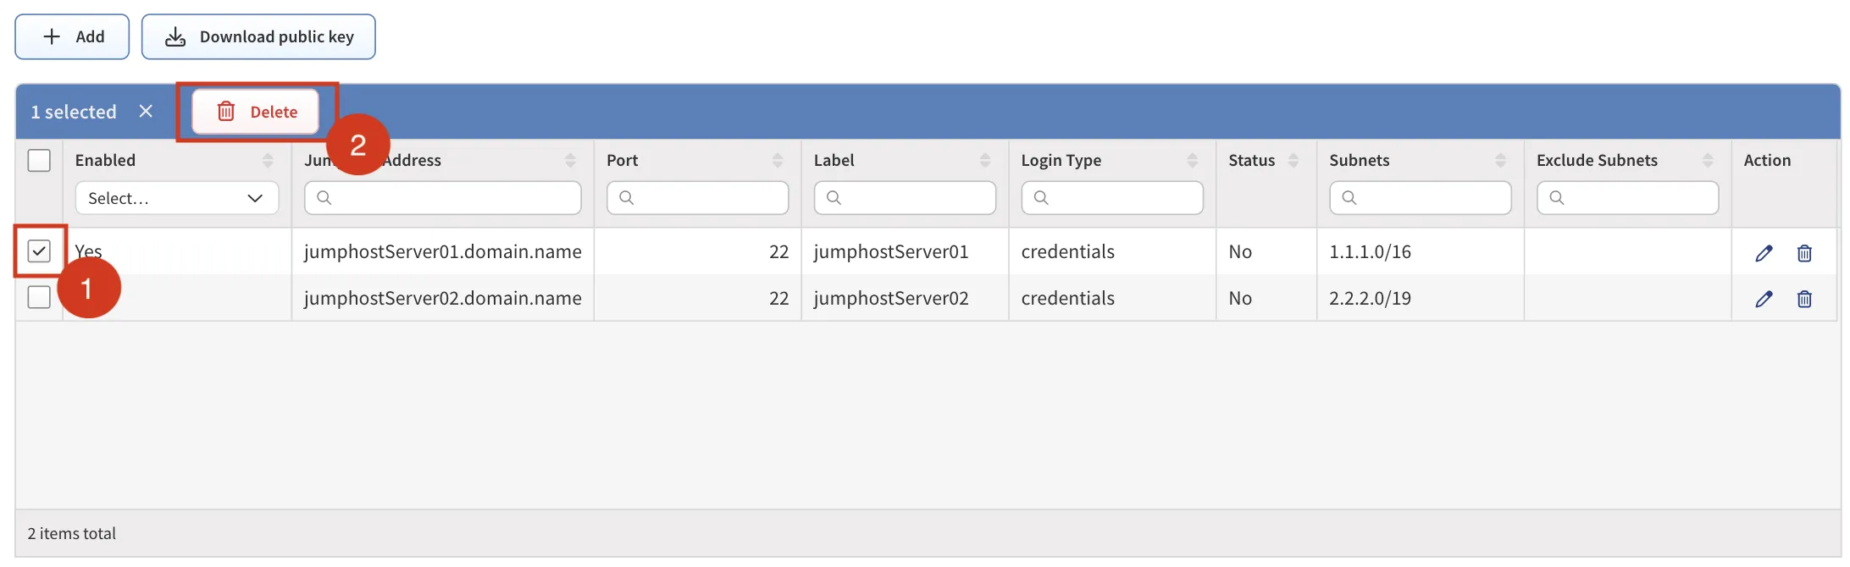Screen dimensions: 1850x567
Task: Delete jumphostServer02 using its trash icon
Action: 1804,299
